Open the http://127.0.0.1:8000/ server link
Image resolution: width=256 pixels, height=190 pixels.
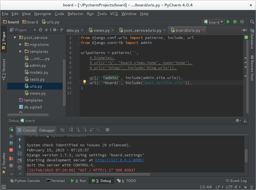[120, 160]
